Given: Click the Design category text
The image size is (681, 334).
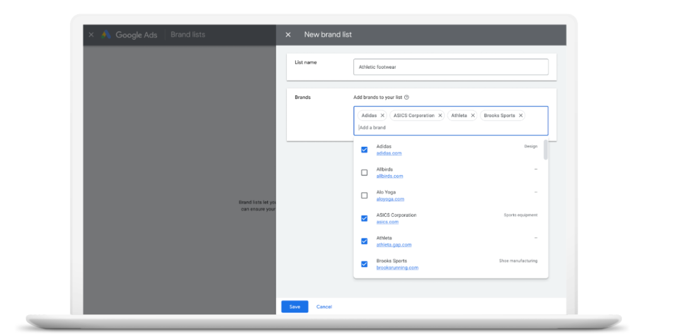Looking at the screenshot, I should [x=531, y=146].
